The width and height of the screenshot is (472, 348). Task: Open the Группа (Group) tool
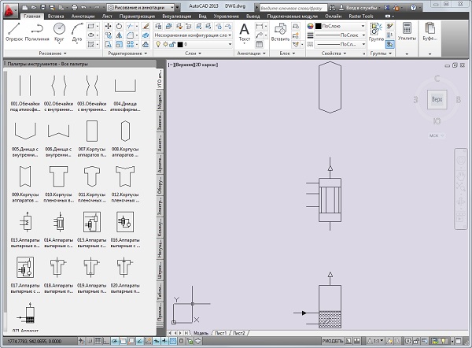pos(378,31)
